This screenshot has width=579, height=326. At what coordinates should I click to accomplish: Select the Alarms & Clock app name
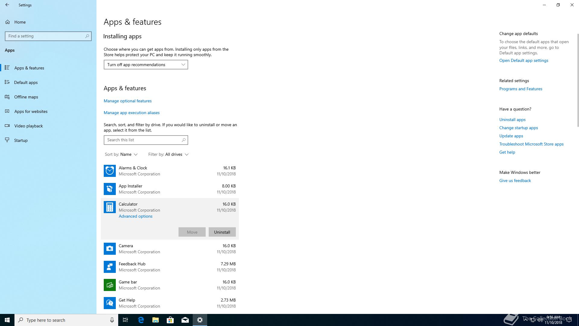133,168
